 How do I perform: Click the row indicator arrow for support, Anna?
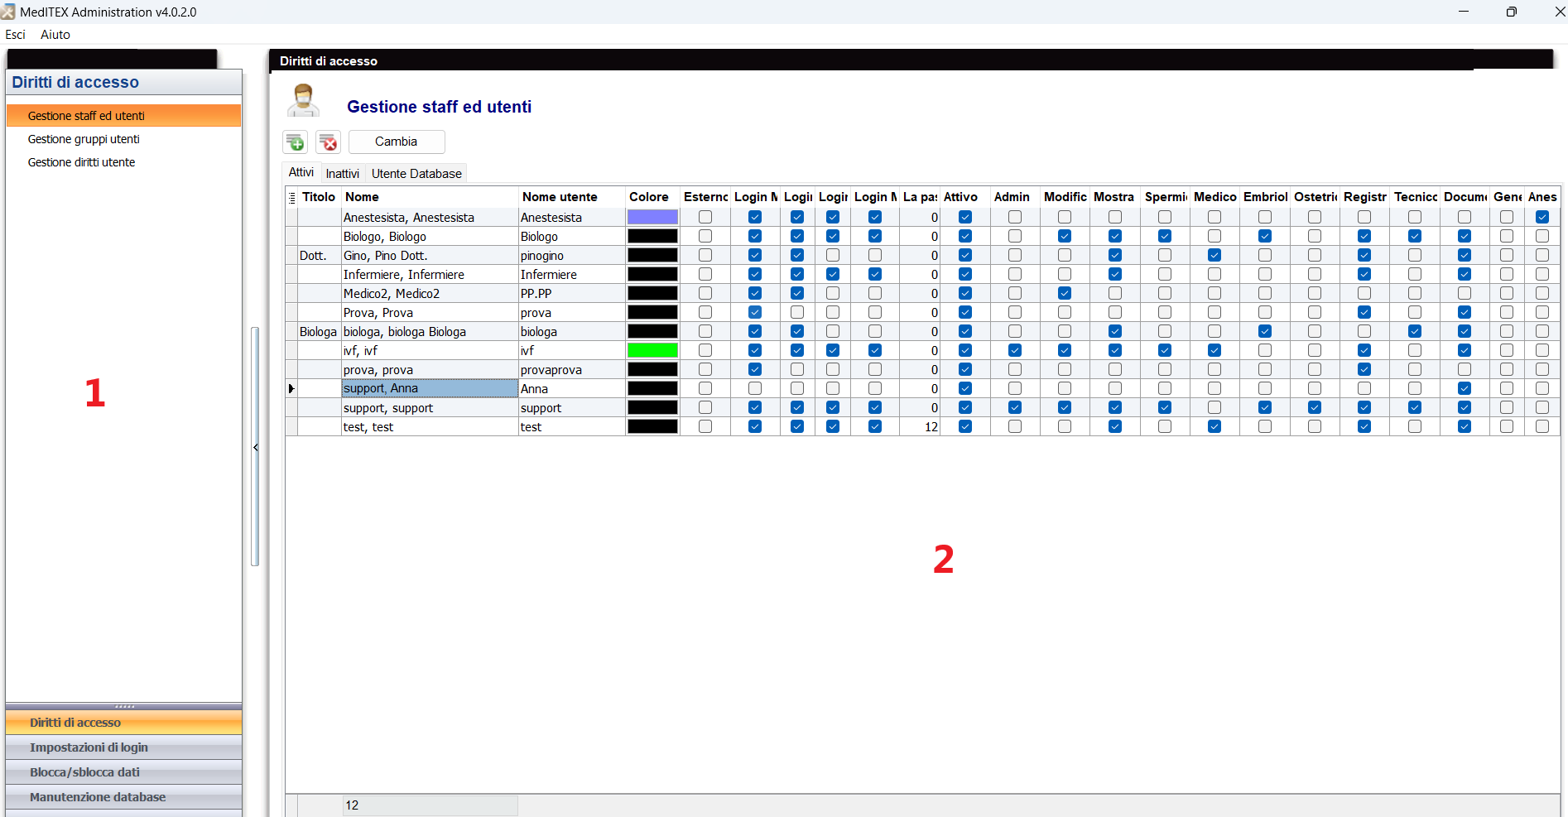(x=291, y=388)
